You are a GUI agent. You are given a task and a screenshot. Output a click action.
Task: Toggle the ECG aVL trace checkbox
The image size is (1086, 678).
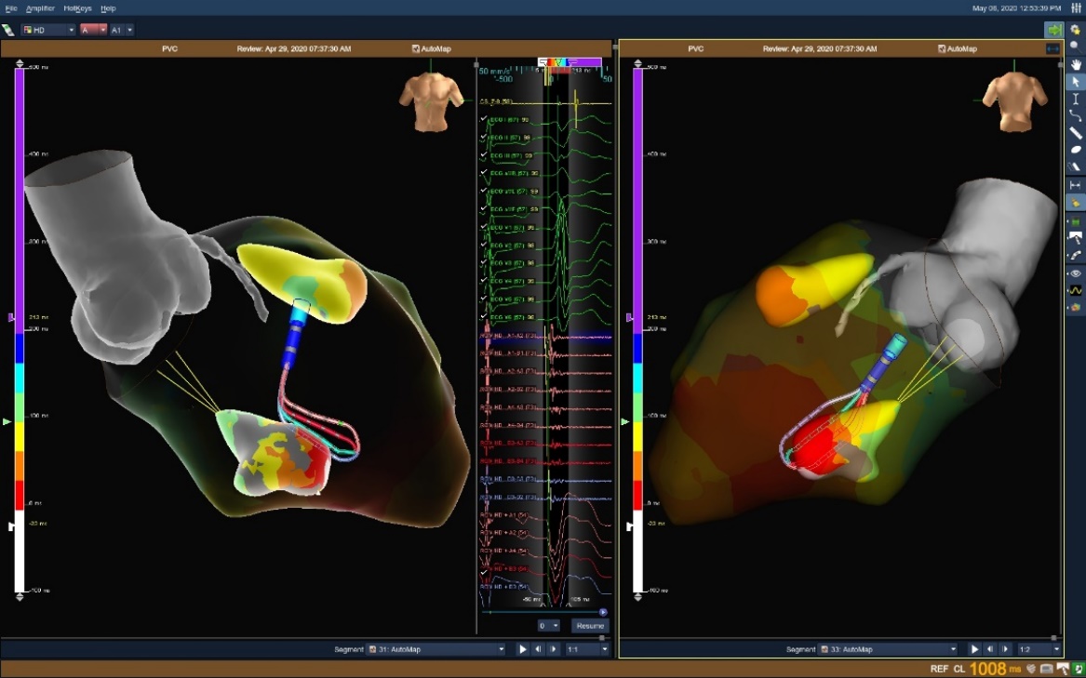click(484, 192)
